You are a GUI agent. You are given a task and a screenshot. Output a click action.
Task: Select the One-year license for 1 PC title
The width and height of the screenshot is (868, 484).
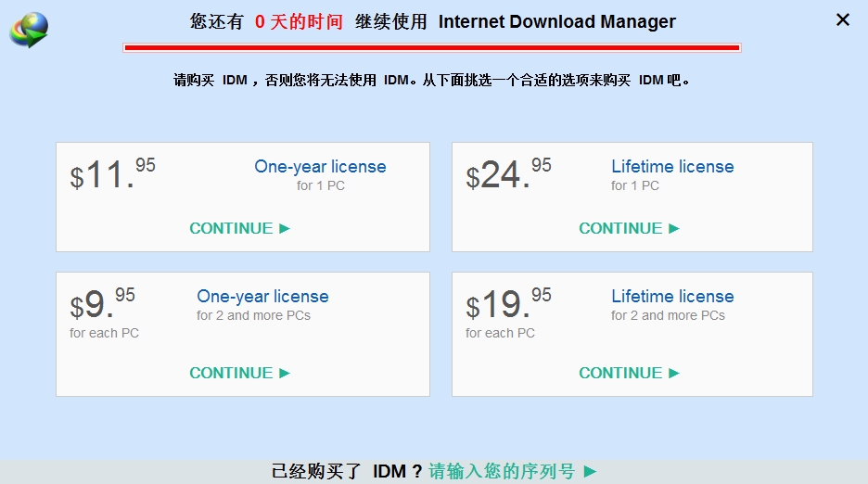click(320, 167)
